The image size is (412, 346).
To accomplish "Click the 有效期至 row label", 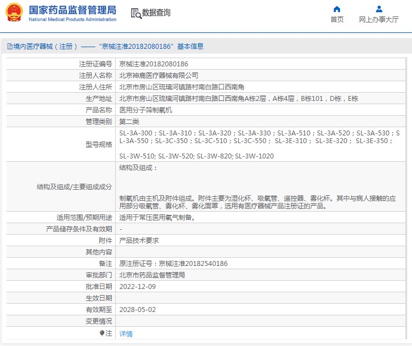I will [x=99, y=310].
